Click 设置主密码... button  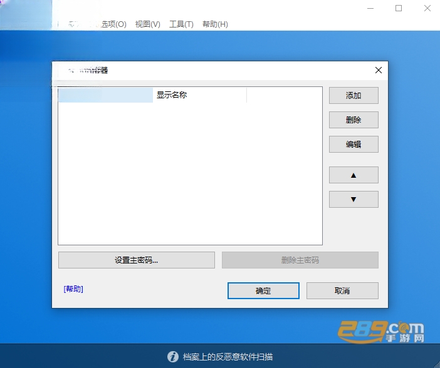coord(137,260)
